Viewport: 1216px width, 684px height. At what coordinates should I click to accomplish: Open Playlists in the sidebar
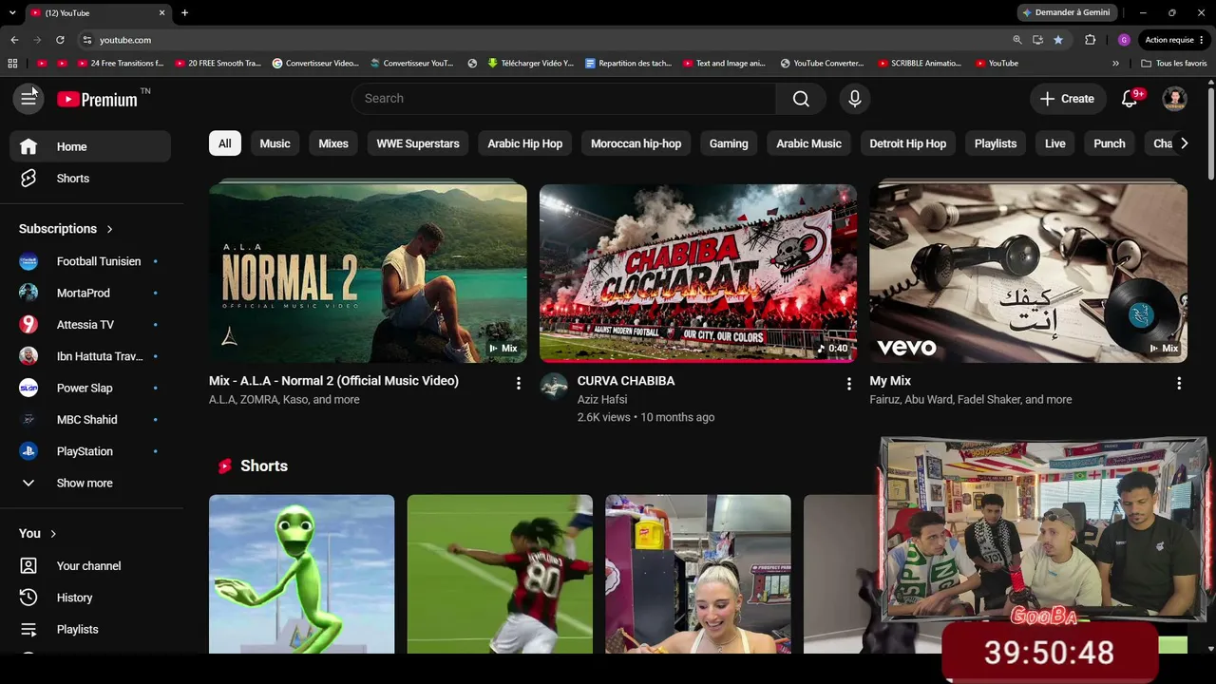pyautogui.click(x=90, y=629)
